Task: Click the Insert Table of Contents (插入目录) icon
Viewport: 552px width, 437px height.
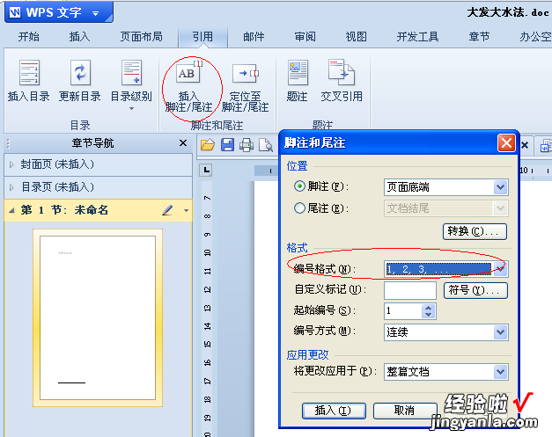Action: pos(29,73)
